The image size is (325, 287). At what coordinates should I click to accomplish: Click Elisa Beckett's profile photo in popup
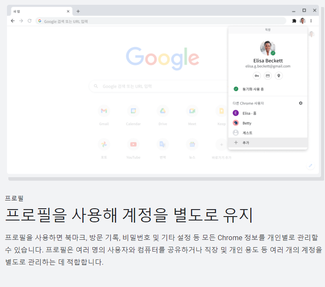pyautogui.click(x=268, y=48)
